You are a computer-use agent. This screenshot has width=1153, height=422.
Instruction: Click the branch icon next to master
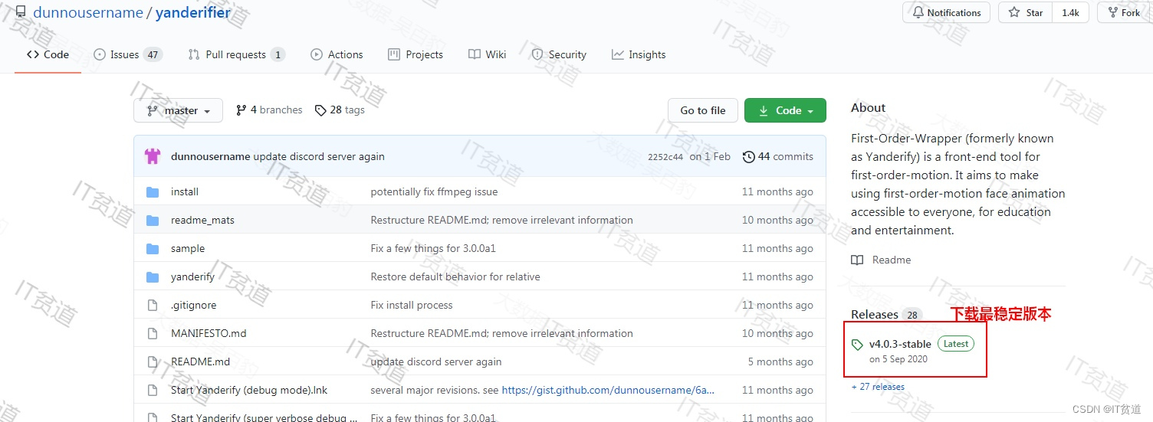tap(151, 110)
